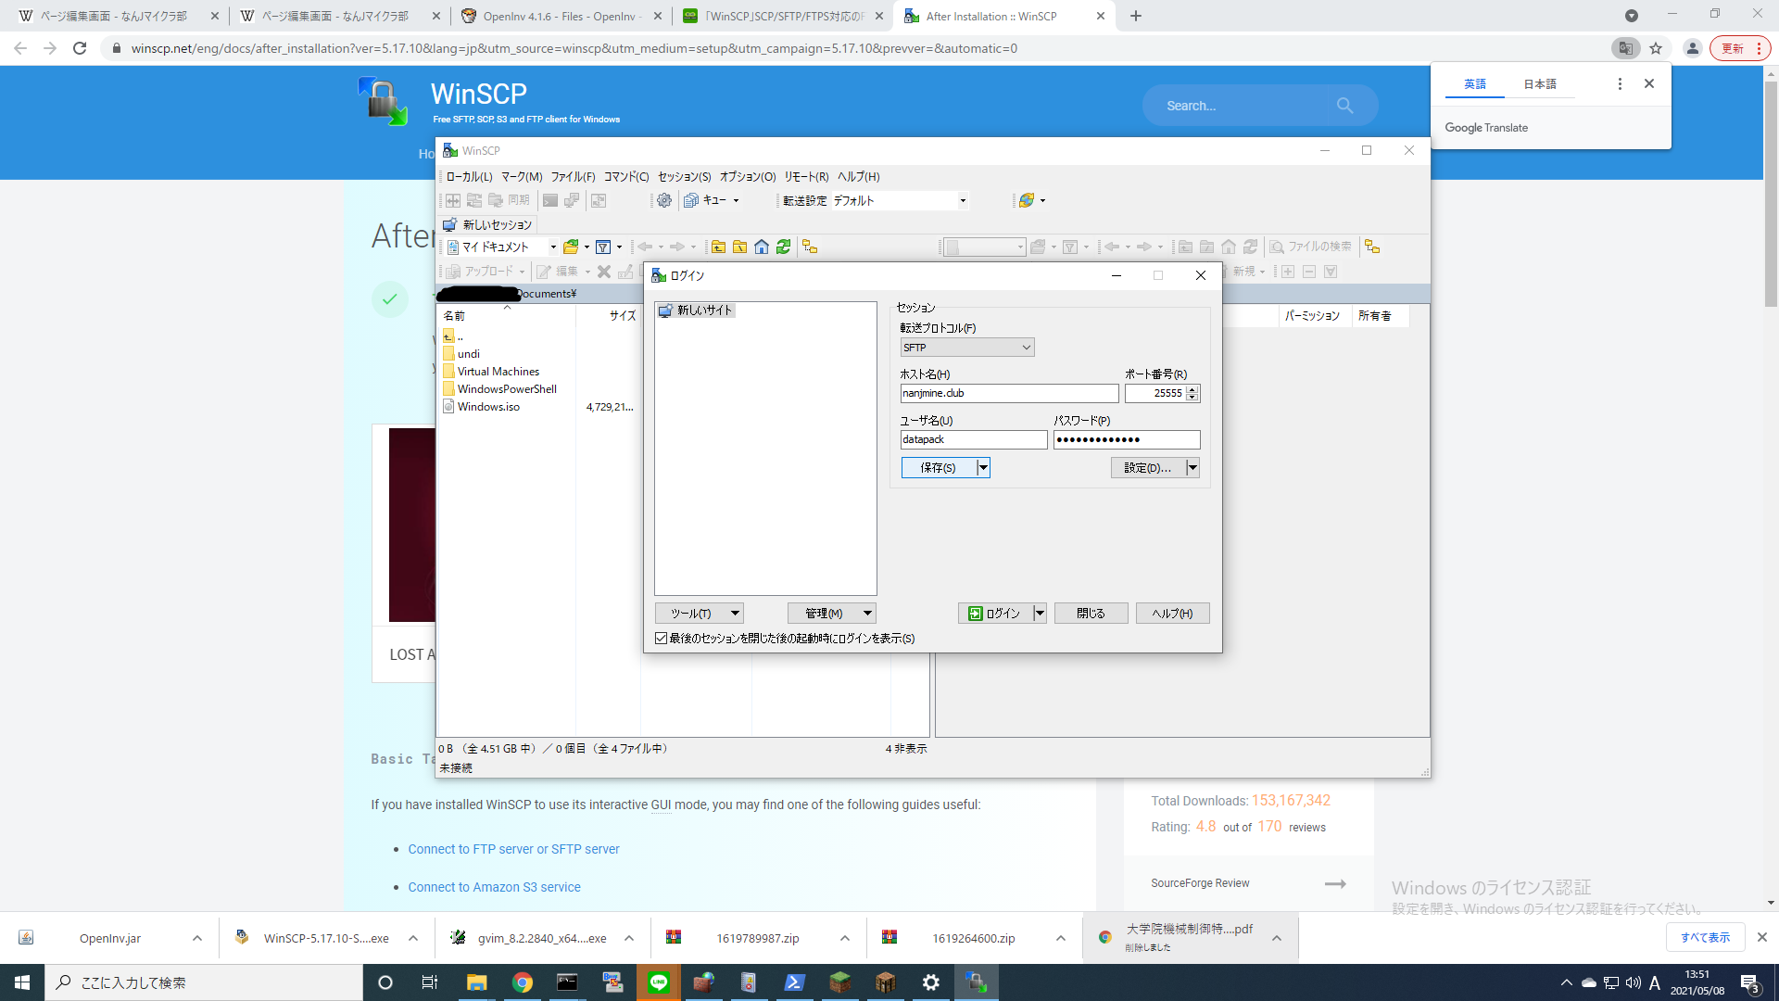
Task: Click the Save session button
Action: click(939, 468)
